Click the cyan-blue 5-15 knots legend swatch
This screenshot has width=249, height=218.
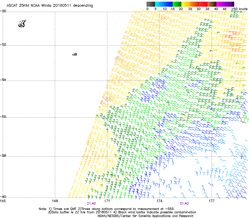click(164, 4)
